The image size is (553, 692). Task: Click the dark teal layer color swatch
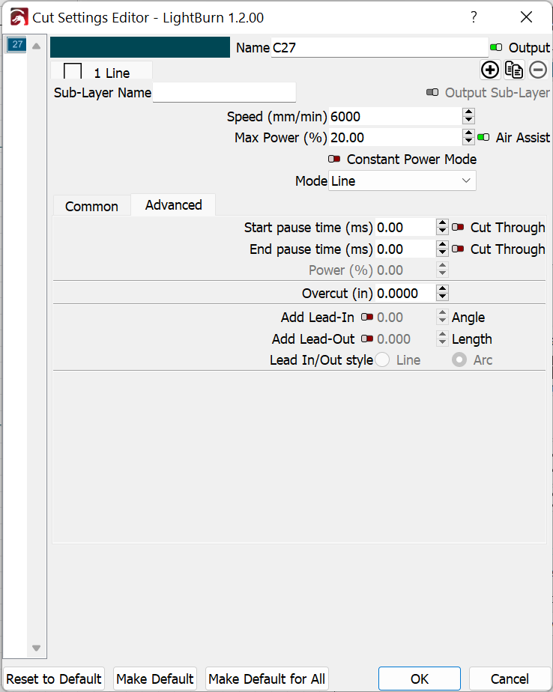(140, 47)
